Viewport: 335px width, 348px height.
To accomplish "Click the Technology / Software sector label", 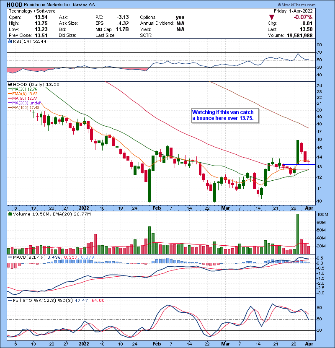I will (x=32, y=11).
